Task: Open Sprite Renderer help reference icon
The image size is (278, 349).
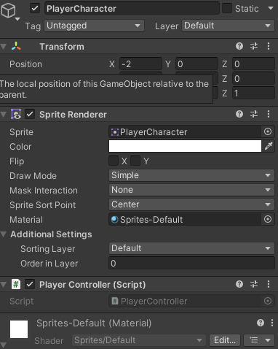Action: [x=239, y=114]
